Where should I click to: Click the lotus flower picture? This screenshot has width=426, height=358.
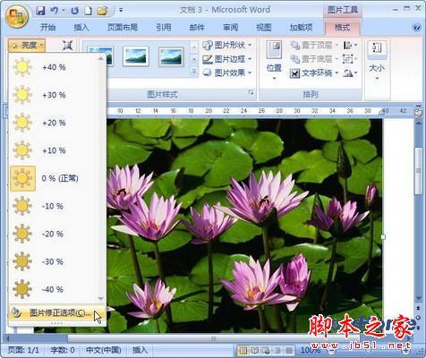point(244,226)
